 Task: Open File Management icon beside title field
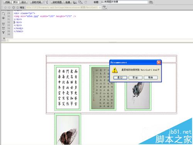pos(151,2)
